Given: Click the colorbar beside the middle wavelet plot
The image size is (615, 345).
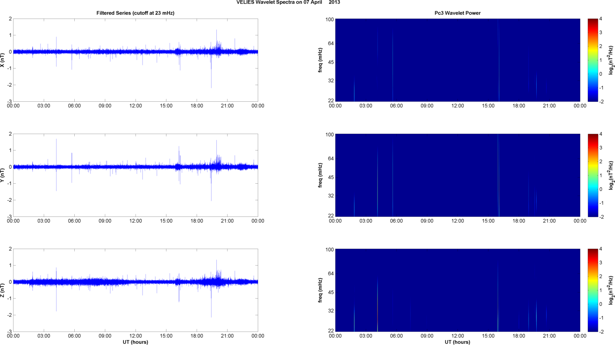Looking at the screenshot, I should (593, 175).
